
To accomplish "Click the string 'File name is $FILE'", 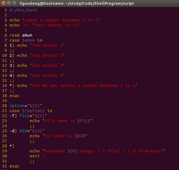I will [x=67, y=121].
